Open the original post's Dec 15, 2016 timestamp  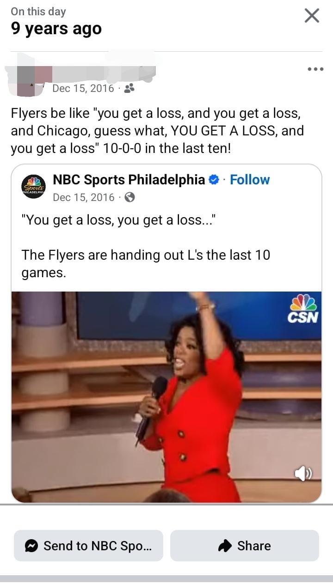click(x=83, y=88)
